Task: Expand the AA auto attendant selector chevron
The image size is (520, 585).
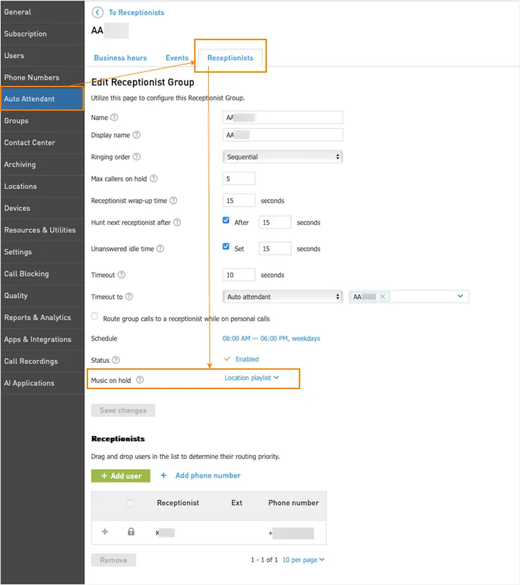Action: point(460,296)
